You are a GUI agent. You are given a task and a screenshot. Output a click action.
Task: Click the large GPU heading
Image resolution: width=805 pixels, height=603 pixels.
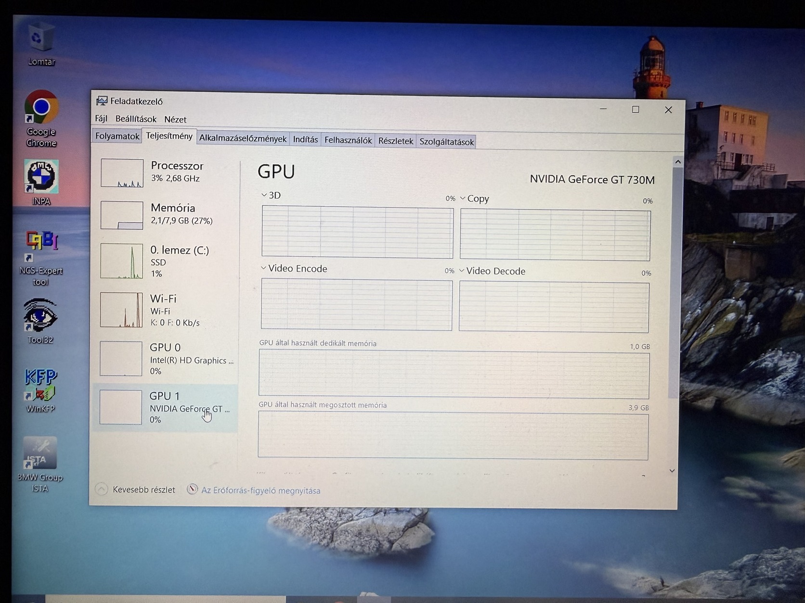(276, 171)
